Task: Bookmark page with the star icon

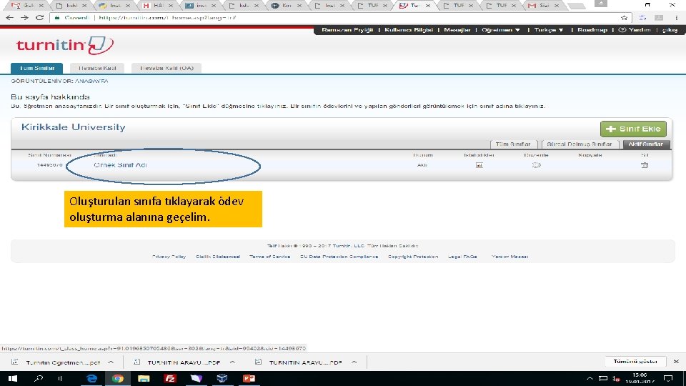Action: pyautogui.click(x=624, y=17)
